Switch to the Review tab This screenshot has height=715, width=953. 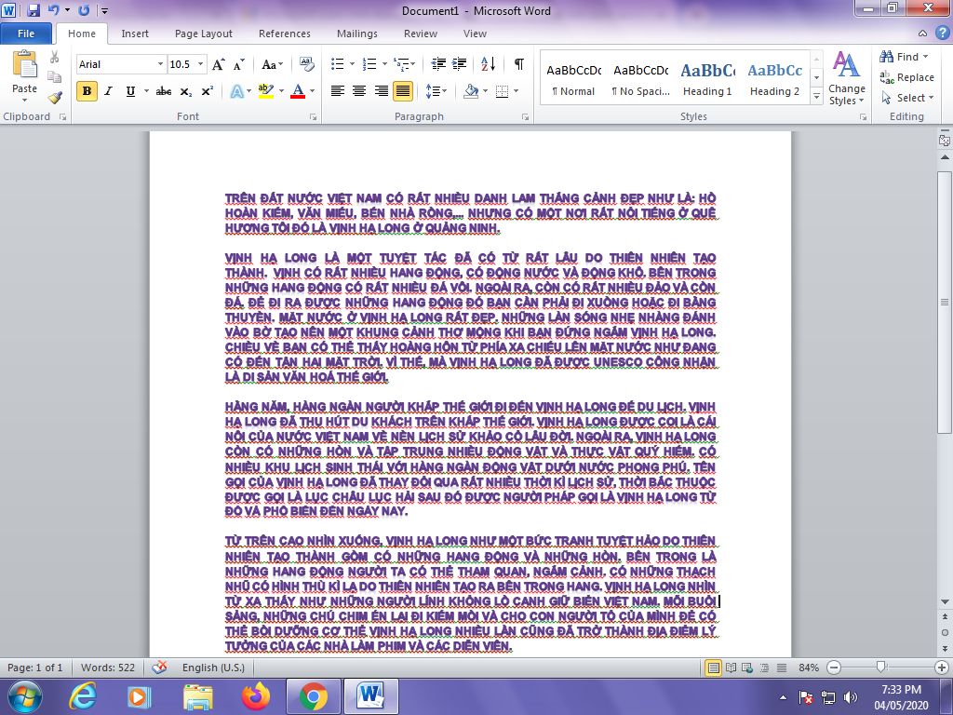click(x=421, y=34)
